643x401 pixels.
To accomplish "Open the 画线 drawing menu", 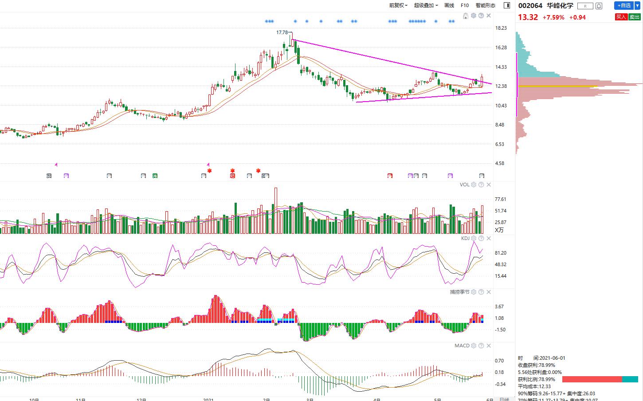I will point(449,5).
